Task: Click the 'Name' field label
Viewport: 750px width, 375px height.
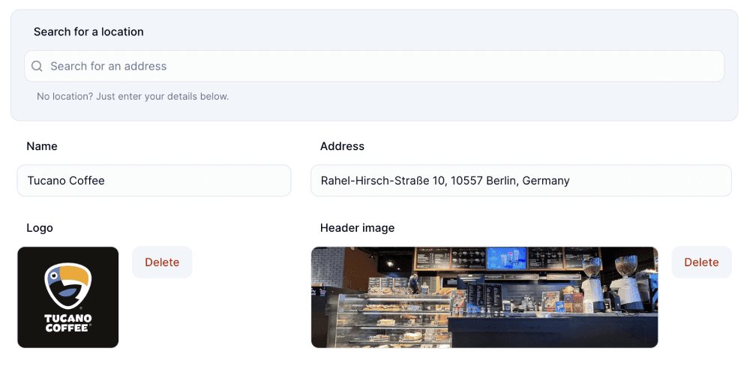Action: pos(42,146)
